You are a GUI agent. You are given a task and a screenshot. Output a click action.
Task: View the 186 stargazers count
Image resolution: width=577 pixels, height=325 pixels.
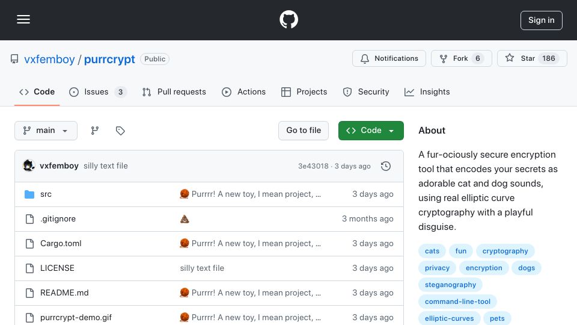548,58
